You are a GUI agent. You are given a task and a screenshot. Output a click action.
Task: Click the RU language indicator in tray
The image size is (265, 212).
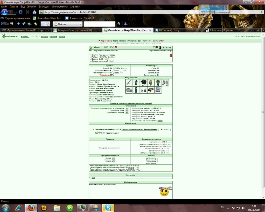(222, 207)
